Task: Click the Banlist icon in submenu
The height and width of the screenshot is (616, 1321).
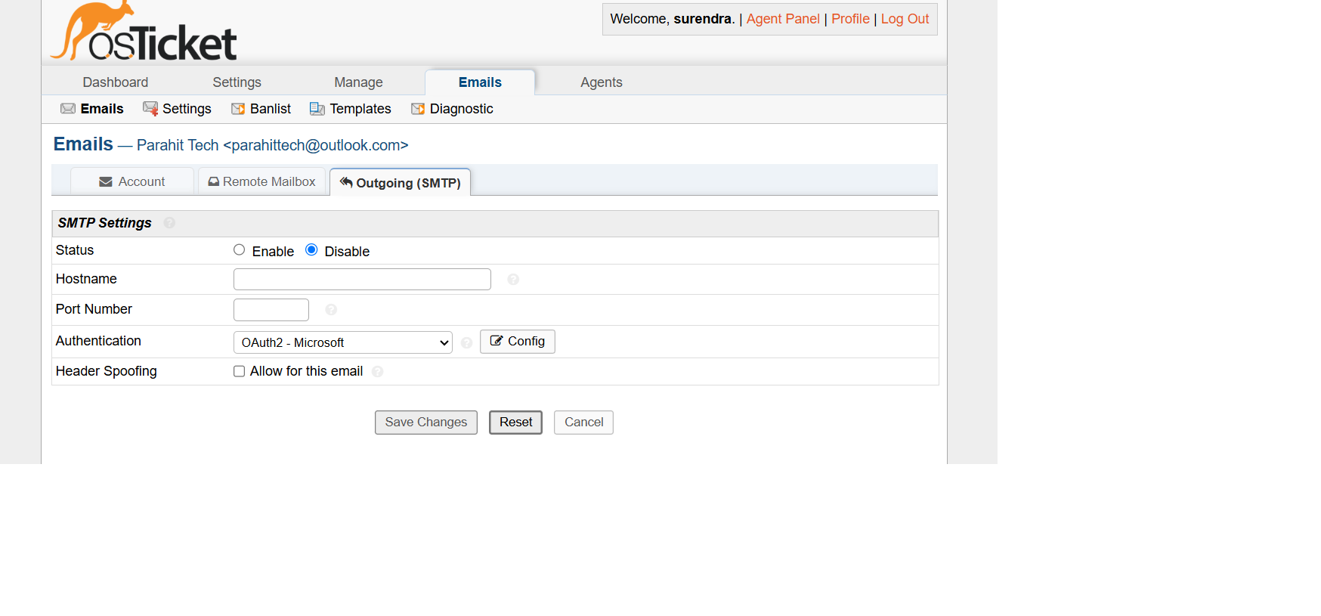Action: click(x=238, y=109)
